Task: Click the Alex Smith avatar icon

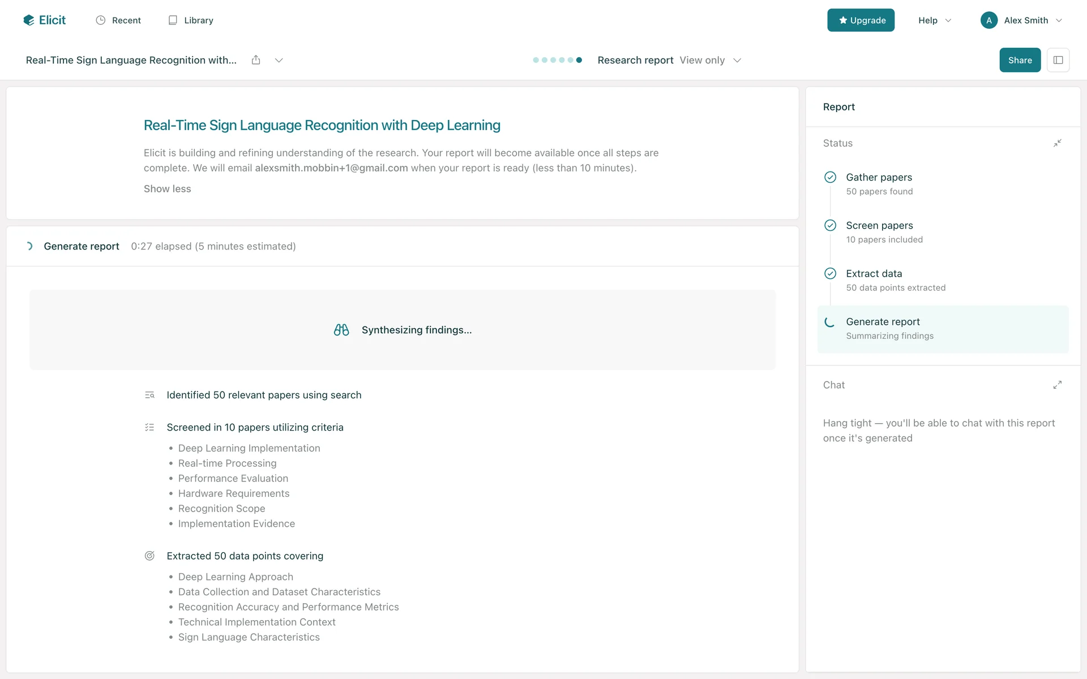Action: [988, 20]
